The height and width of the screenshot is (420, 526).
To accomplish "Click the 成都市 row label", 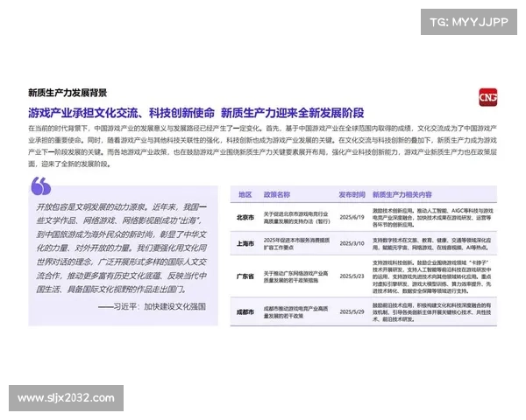I will (245, 311).
